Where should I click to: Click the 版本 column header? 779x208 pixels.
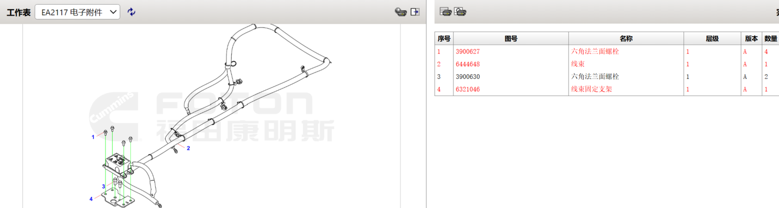(x=751, y=38)
